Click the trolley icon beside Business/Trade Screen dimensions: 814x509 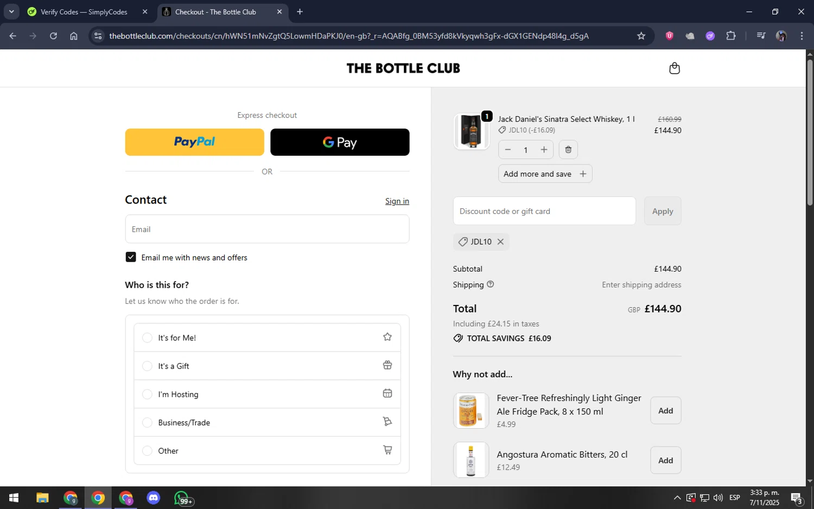387,422
